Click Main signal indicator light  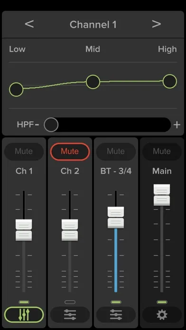pos(162,302)
